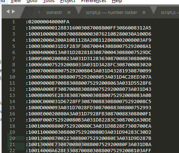179x153 pixels.
Task: Open the Tools menu
Action: (x=49, y=1)
